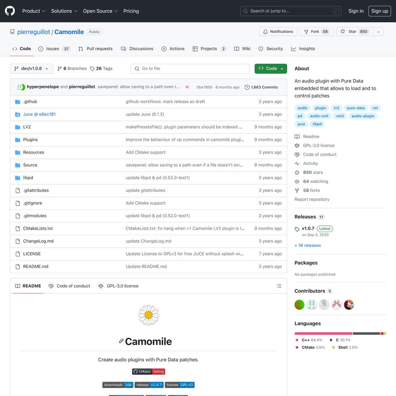The width and height of the screenshot is (396, 396).
Task: Open the pierreguillot owner link
Action: click(x=34, y=32)
